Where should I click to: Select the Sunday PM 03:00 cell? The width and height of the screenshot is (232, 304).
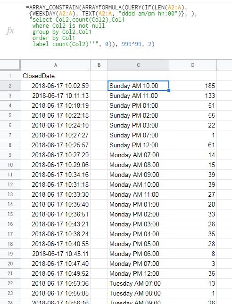click(x=138, y=125)
